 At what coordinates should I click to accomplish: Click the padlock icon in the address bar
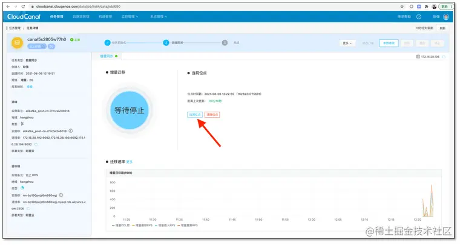point(33,7)
